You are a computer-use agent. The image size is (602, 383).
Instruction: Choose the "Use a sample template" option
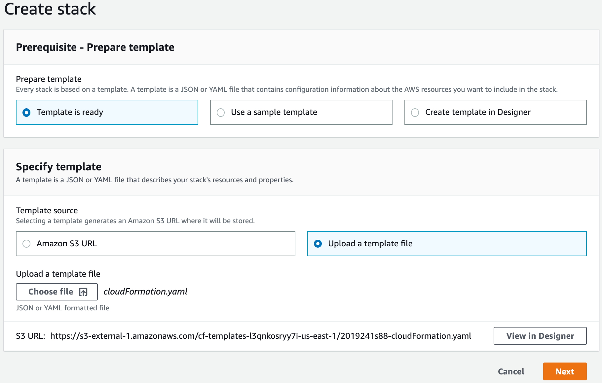221,113
